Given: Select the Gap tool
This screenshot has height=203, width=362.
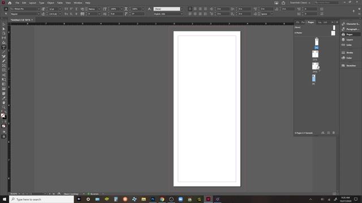Looking at the screenshot, I should pos(4,38).
